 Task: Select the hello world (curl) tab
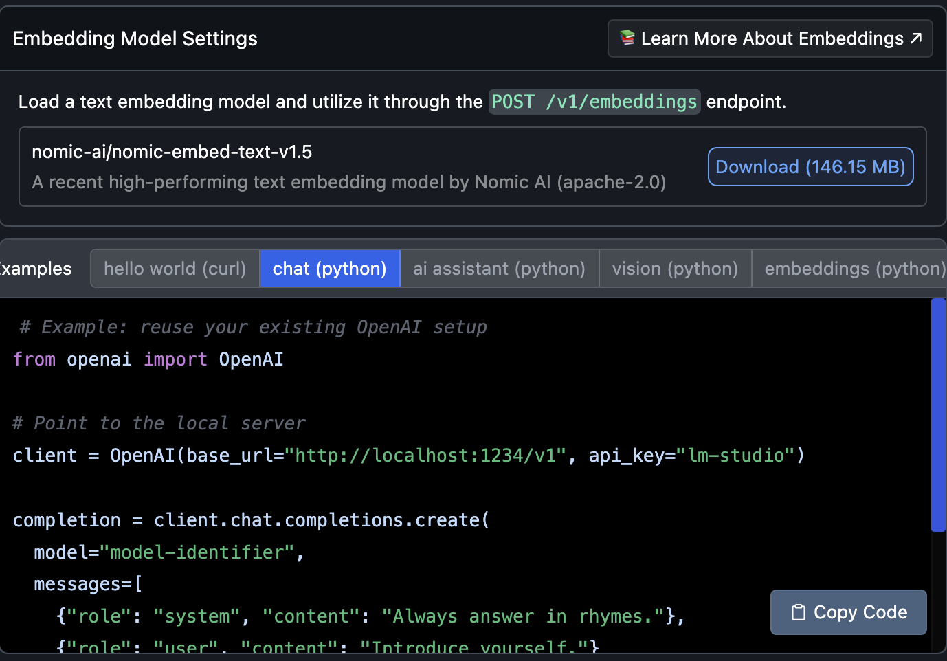pyautogui.click(x=175, y=269)
